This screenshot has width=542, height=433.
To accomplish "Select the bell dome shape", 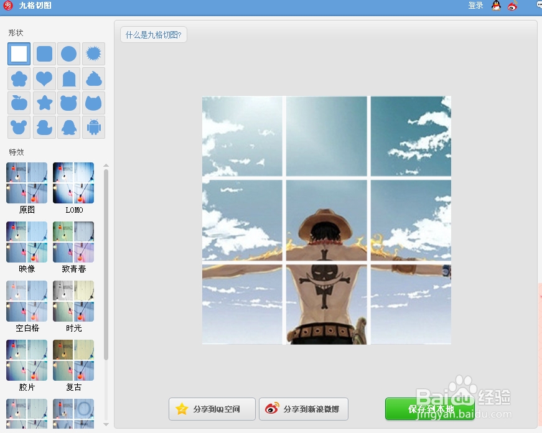I will coord(69,79).
